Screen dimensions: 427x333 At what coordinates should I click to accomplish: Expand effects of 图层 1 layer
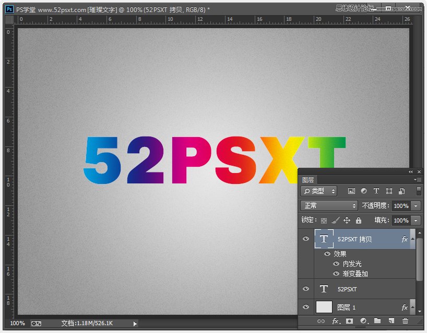(x=412, y=307)
